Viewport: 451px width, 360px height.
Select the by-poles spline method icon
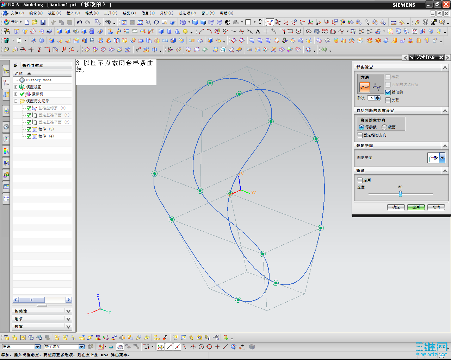coord(377,87)
